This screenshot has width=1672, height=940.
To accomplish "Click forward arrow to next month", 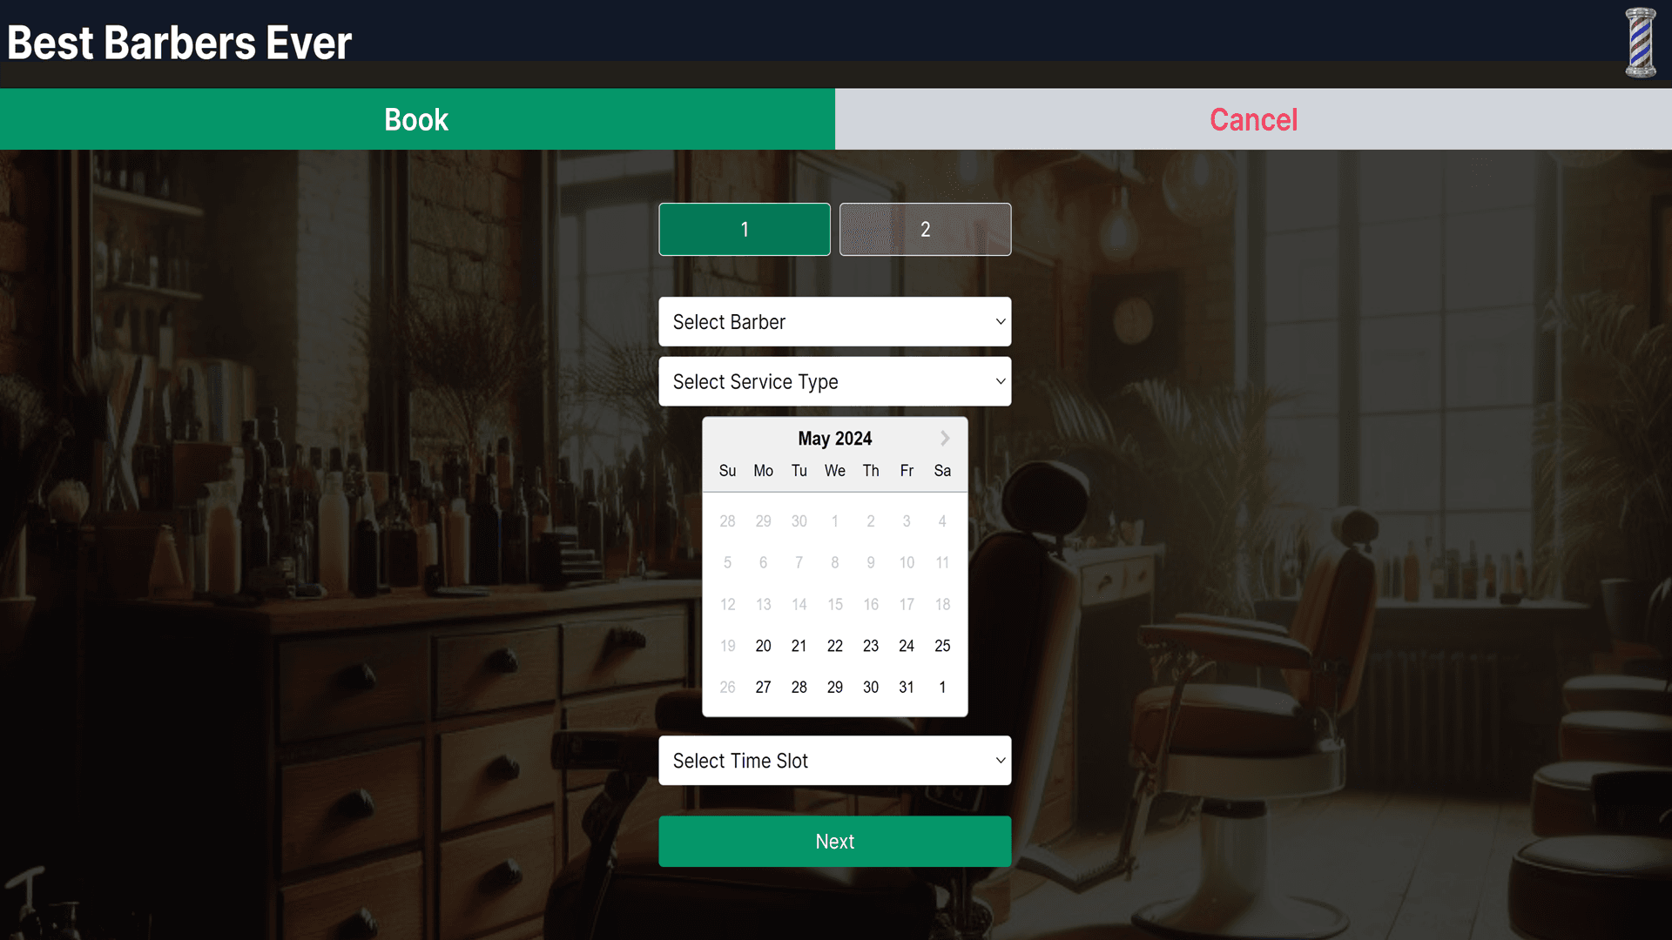I will pyautogui.click(x=945, y=437).
